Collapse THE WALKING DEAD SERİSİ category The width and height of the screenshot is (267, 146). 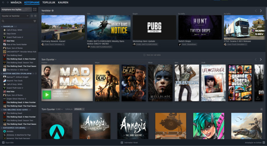coord(2,110)
